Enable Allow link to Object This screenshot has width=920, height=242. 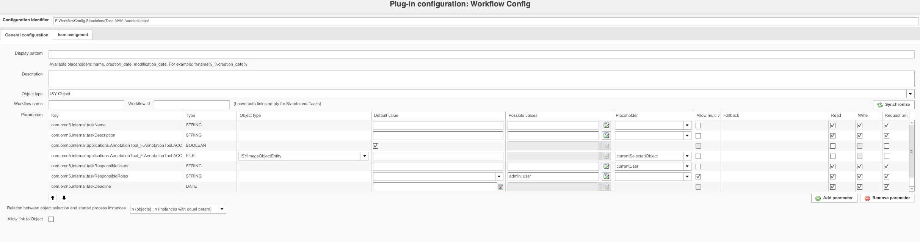(51, 219)
